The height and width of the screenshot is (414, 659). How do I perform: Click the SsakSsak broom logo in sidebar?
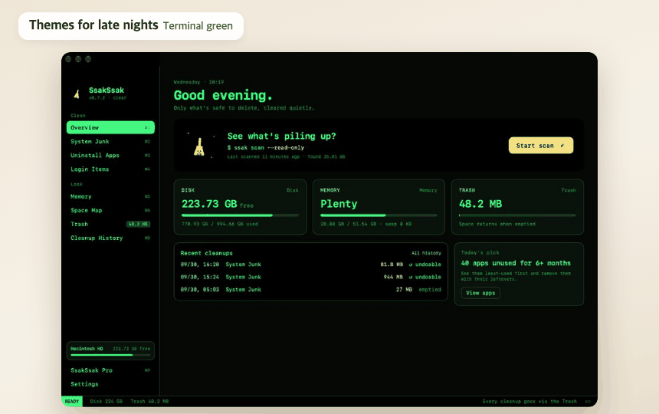77,94
